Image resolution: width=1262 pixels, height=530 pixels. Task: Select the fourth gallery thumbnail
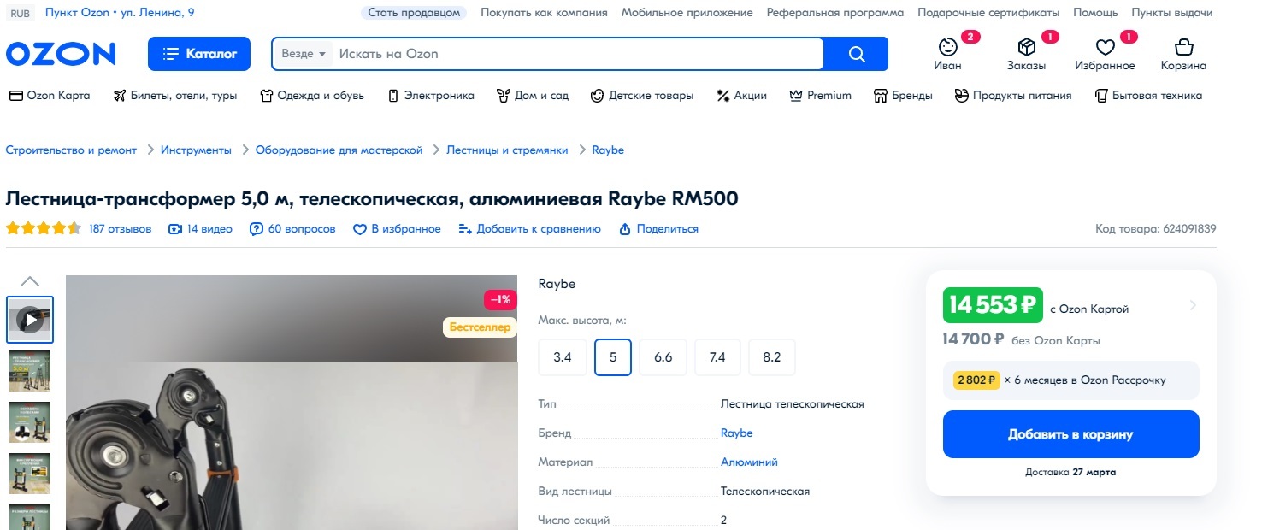(30, 474)
